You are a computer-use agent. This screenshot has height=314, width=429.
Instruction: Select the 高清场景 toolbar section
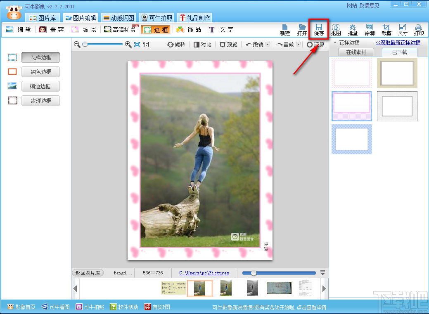[x=121, y=30]
